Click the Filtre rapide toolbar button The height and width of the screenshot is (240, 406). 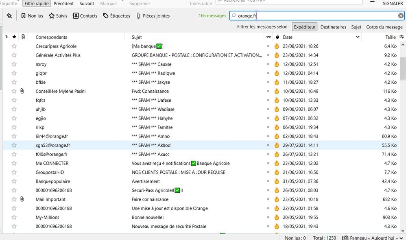pyautogui.click(x=36, y=4)
